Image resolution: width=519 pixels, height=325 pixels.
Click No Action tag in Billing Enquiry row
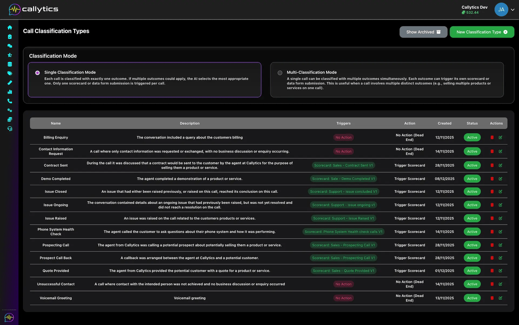pos(343,137)
